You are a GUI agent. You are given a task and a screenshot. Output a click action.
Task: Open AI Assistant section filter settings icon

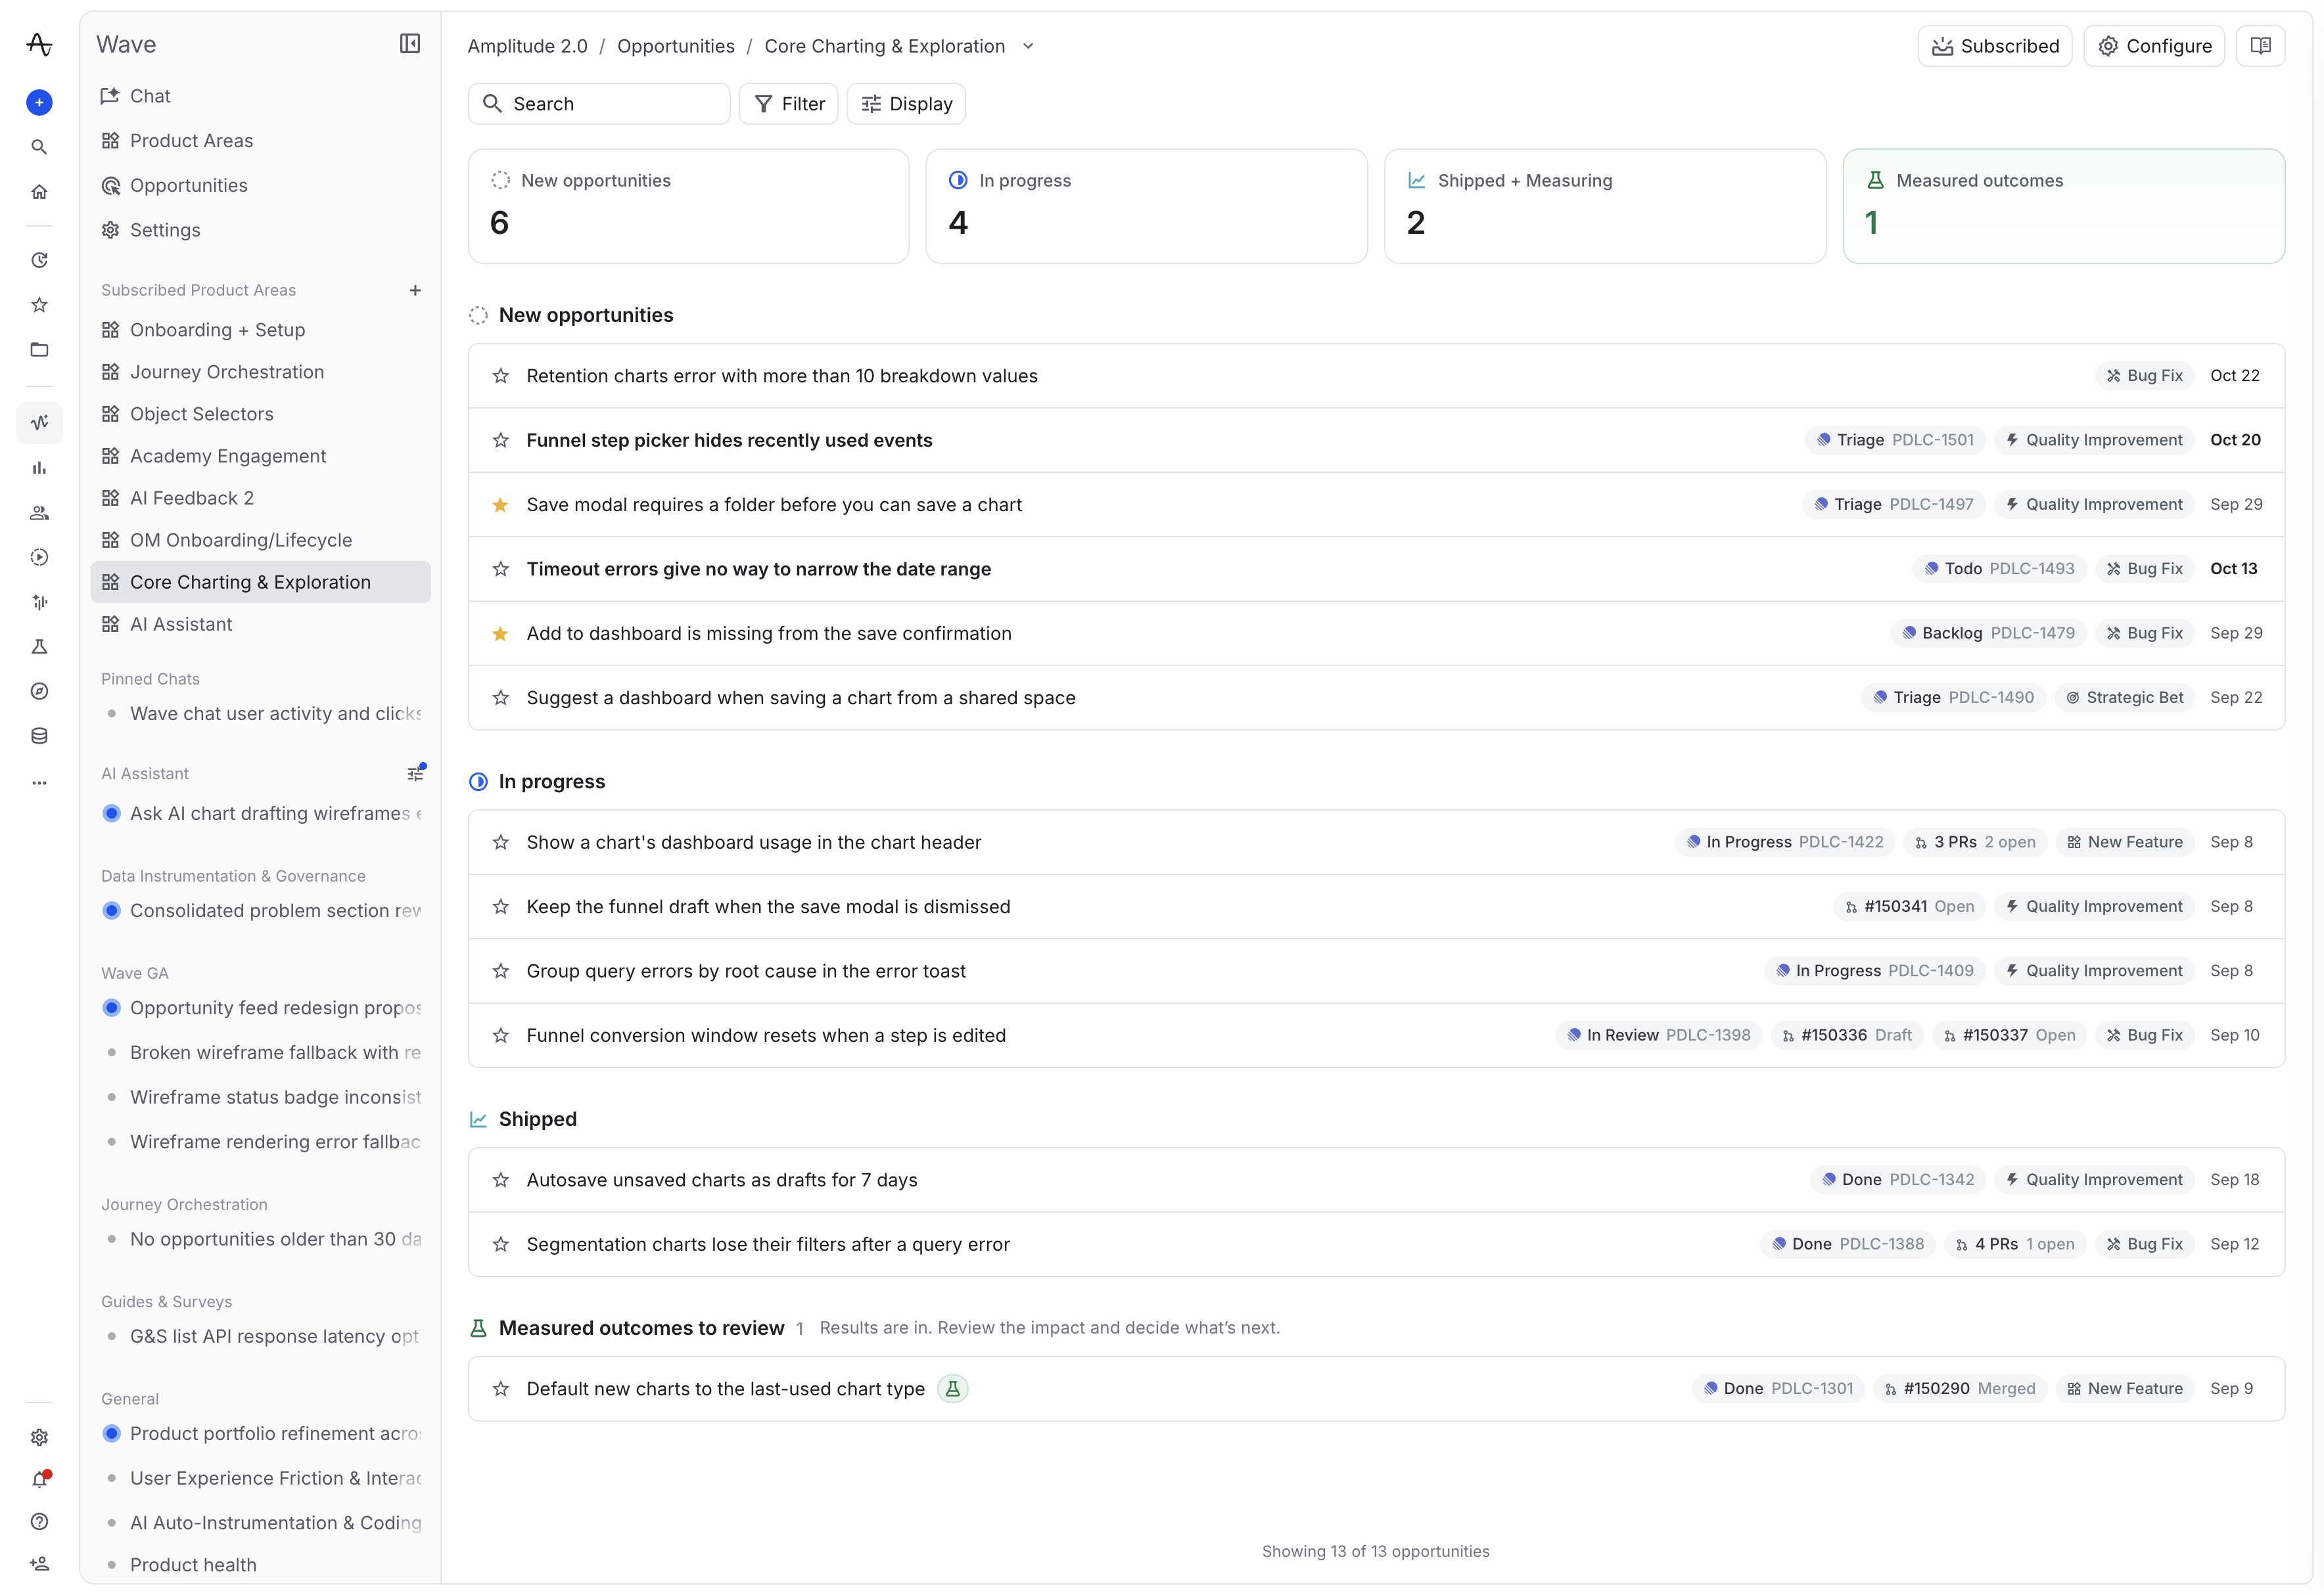click(x=415, y=773)
